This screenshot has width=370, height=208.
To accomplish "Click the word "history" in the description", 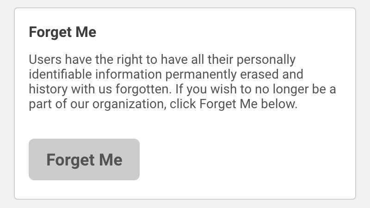I will point(45,89).
